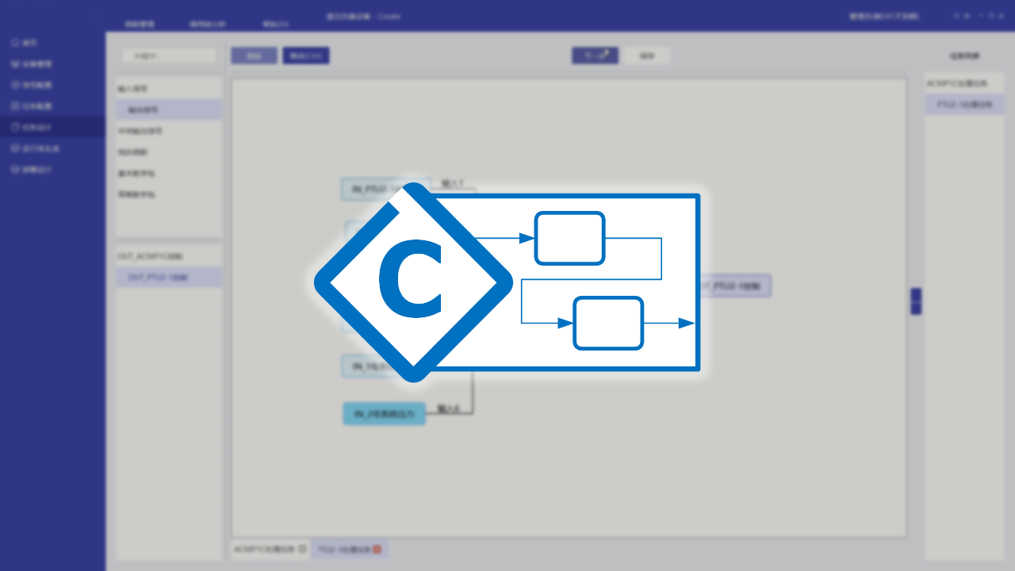Click the keyword search input field
1015x571 pixels.
coord(169,56)
